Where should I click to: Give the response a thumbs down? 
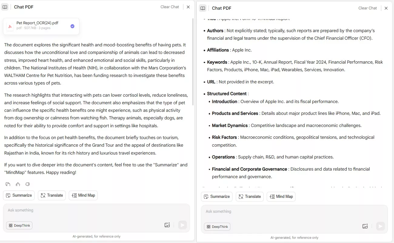(28, 184)
